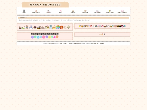147x110 pixels.
Task: Click the cat in cardboard box pixel
Action: coord(38,28)
